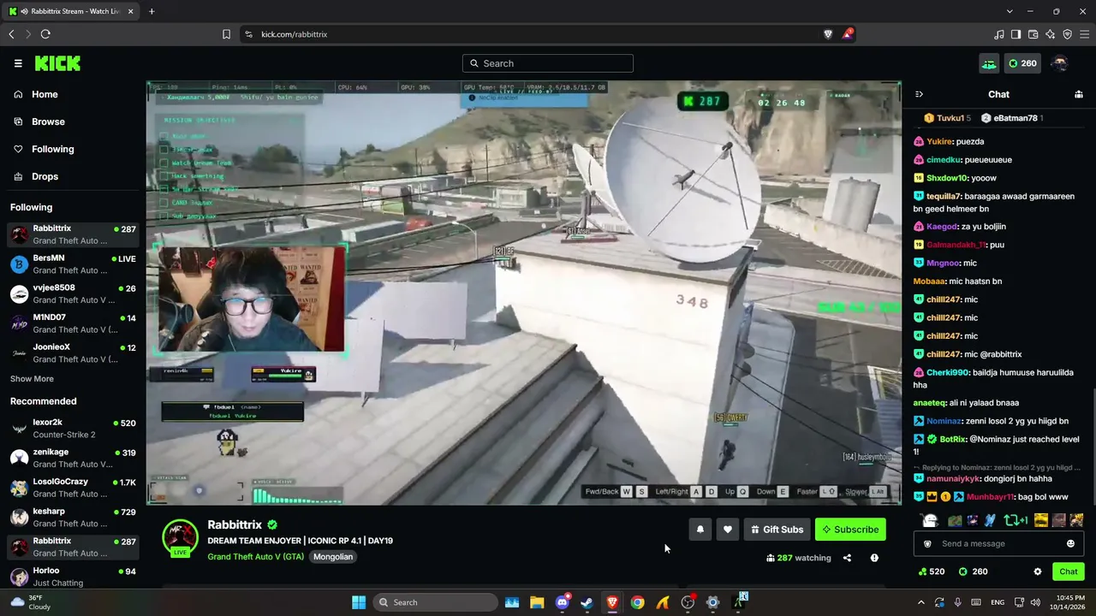Open the Brave Wallet icon
This screenshot has height=616, width=1096.
point(1033,34)
